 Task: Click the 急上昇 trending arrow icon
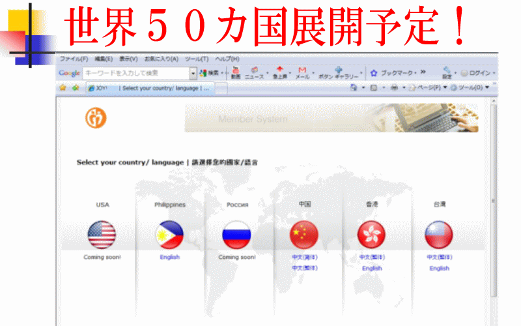point(280,72)
